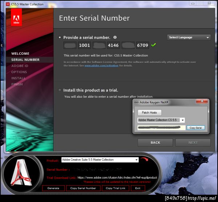Select 'Install this product as a trial' option
Viewport: 218px width, 202px height.
(60, 90)
